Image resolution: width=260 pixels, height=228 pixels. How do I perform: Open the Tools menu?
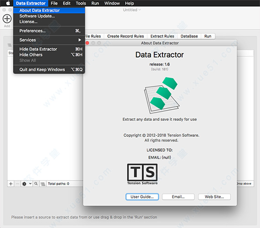click(81, 3)
